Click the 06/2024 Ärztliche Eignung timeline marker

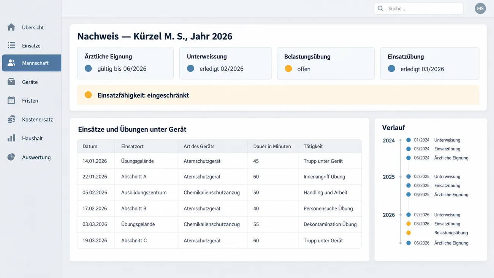408,158
